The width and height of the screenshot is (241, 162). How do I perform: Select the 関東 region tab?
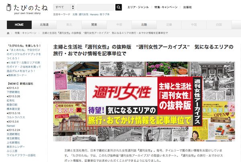[x=94, y=25]
